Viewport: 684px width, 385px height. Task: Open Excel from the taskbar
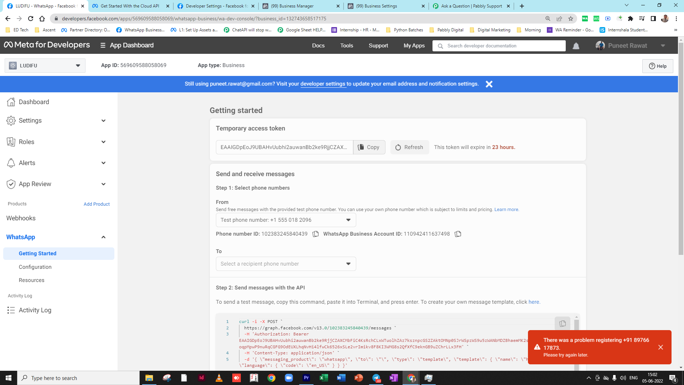pos(323,378)
